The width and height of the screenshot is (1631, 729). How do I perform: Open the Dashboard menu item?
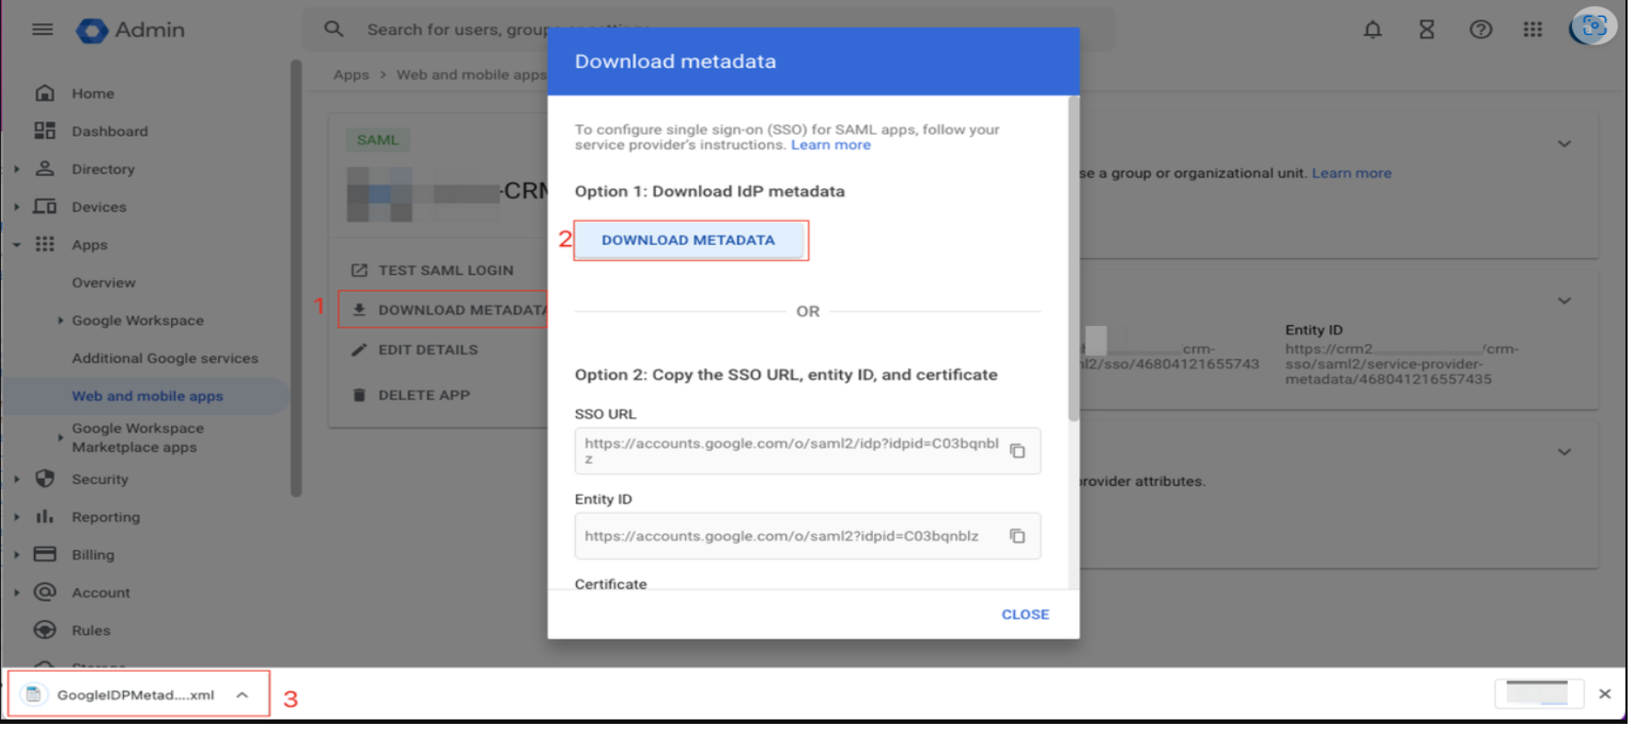[x=109, y=131]
